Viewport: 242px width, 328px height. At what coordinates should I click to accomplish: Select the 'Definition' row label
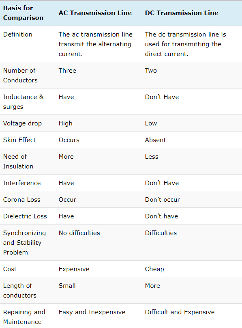click(x=17, y=35)
